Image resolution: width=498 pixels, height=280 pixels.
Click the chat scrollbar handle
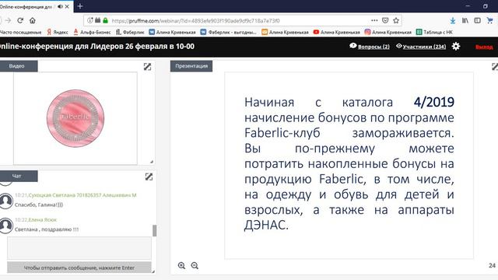(154, 230)
